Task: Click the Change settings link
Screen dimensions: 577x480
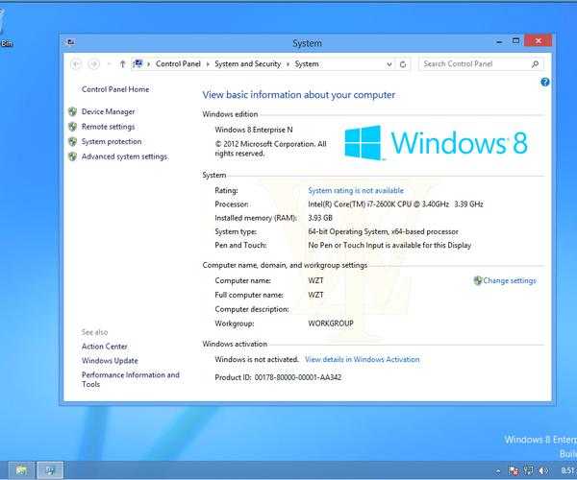Action: (x=510, y=280)
